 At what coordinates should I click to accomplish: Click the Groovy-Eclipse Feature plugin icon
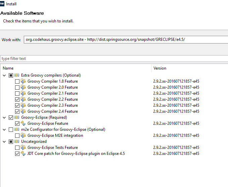(23, 123)
